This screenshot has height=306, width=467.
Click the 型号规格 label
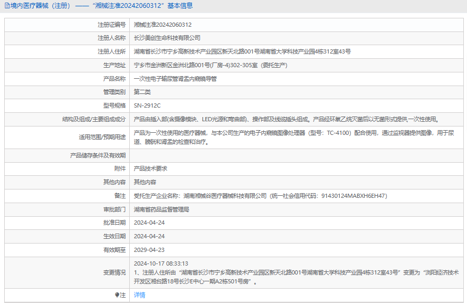pyautogui.click(x=115, y=105)
